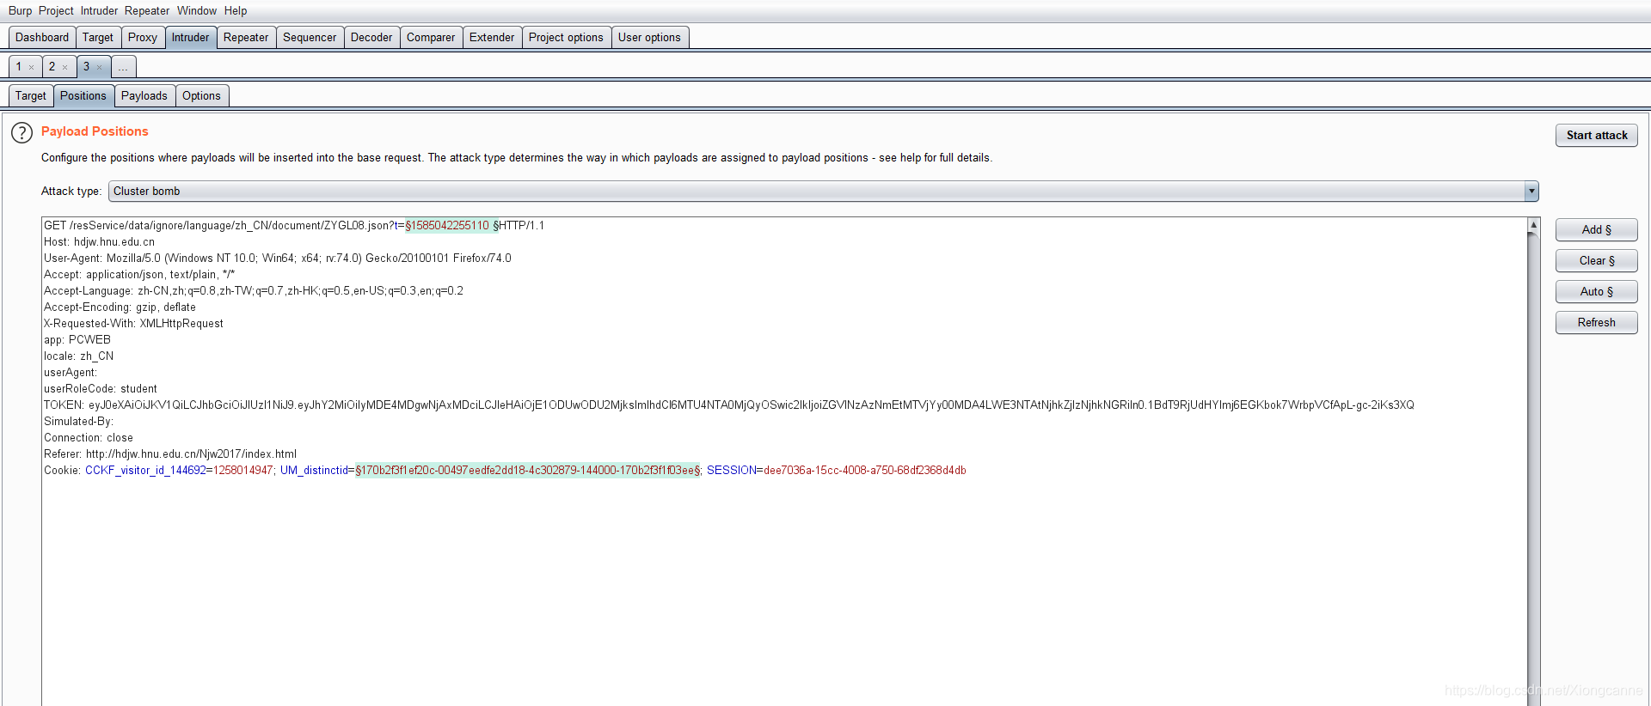
Task: Click the locale: zh_CN header line
Action: click(78, 356)
